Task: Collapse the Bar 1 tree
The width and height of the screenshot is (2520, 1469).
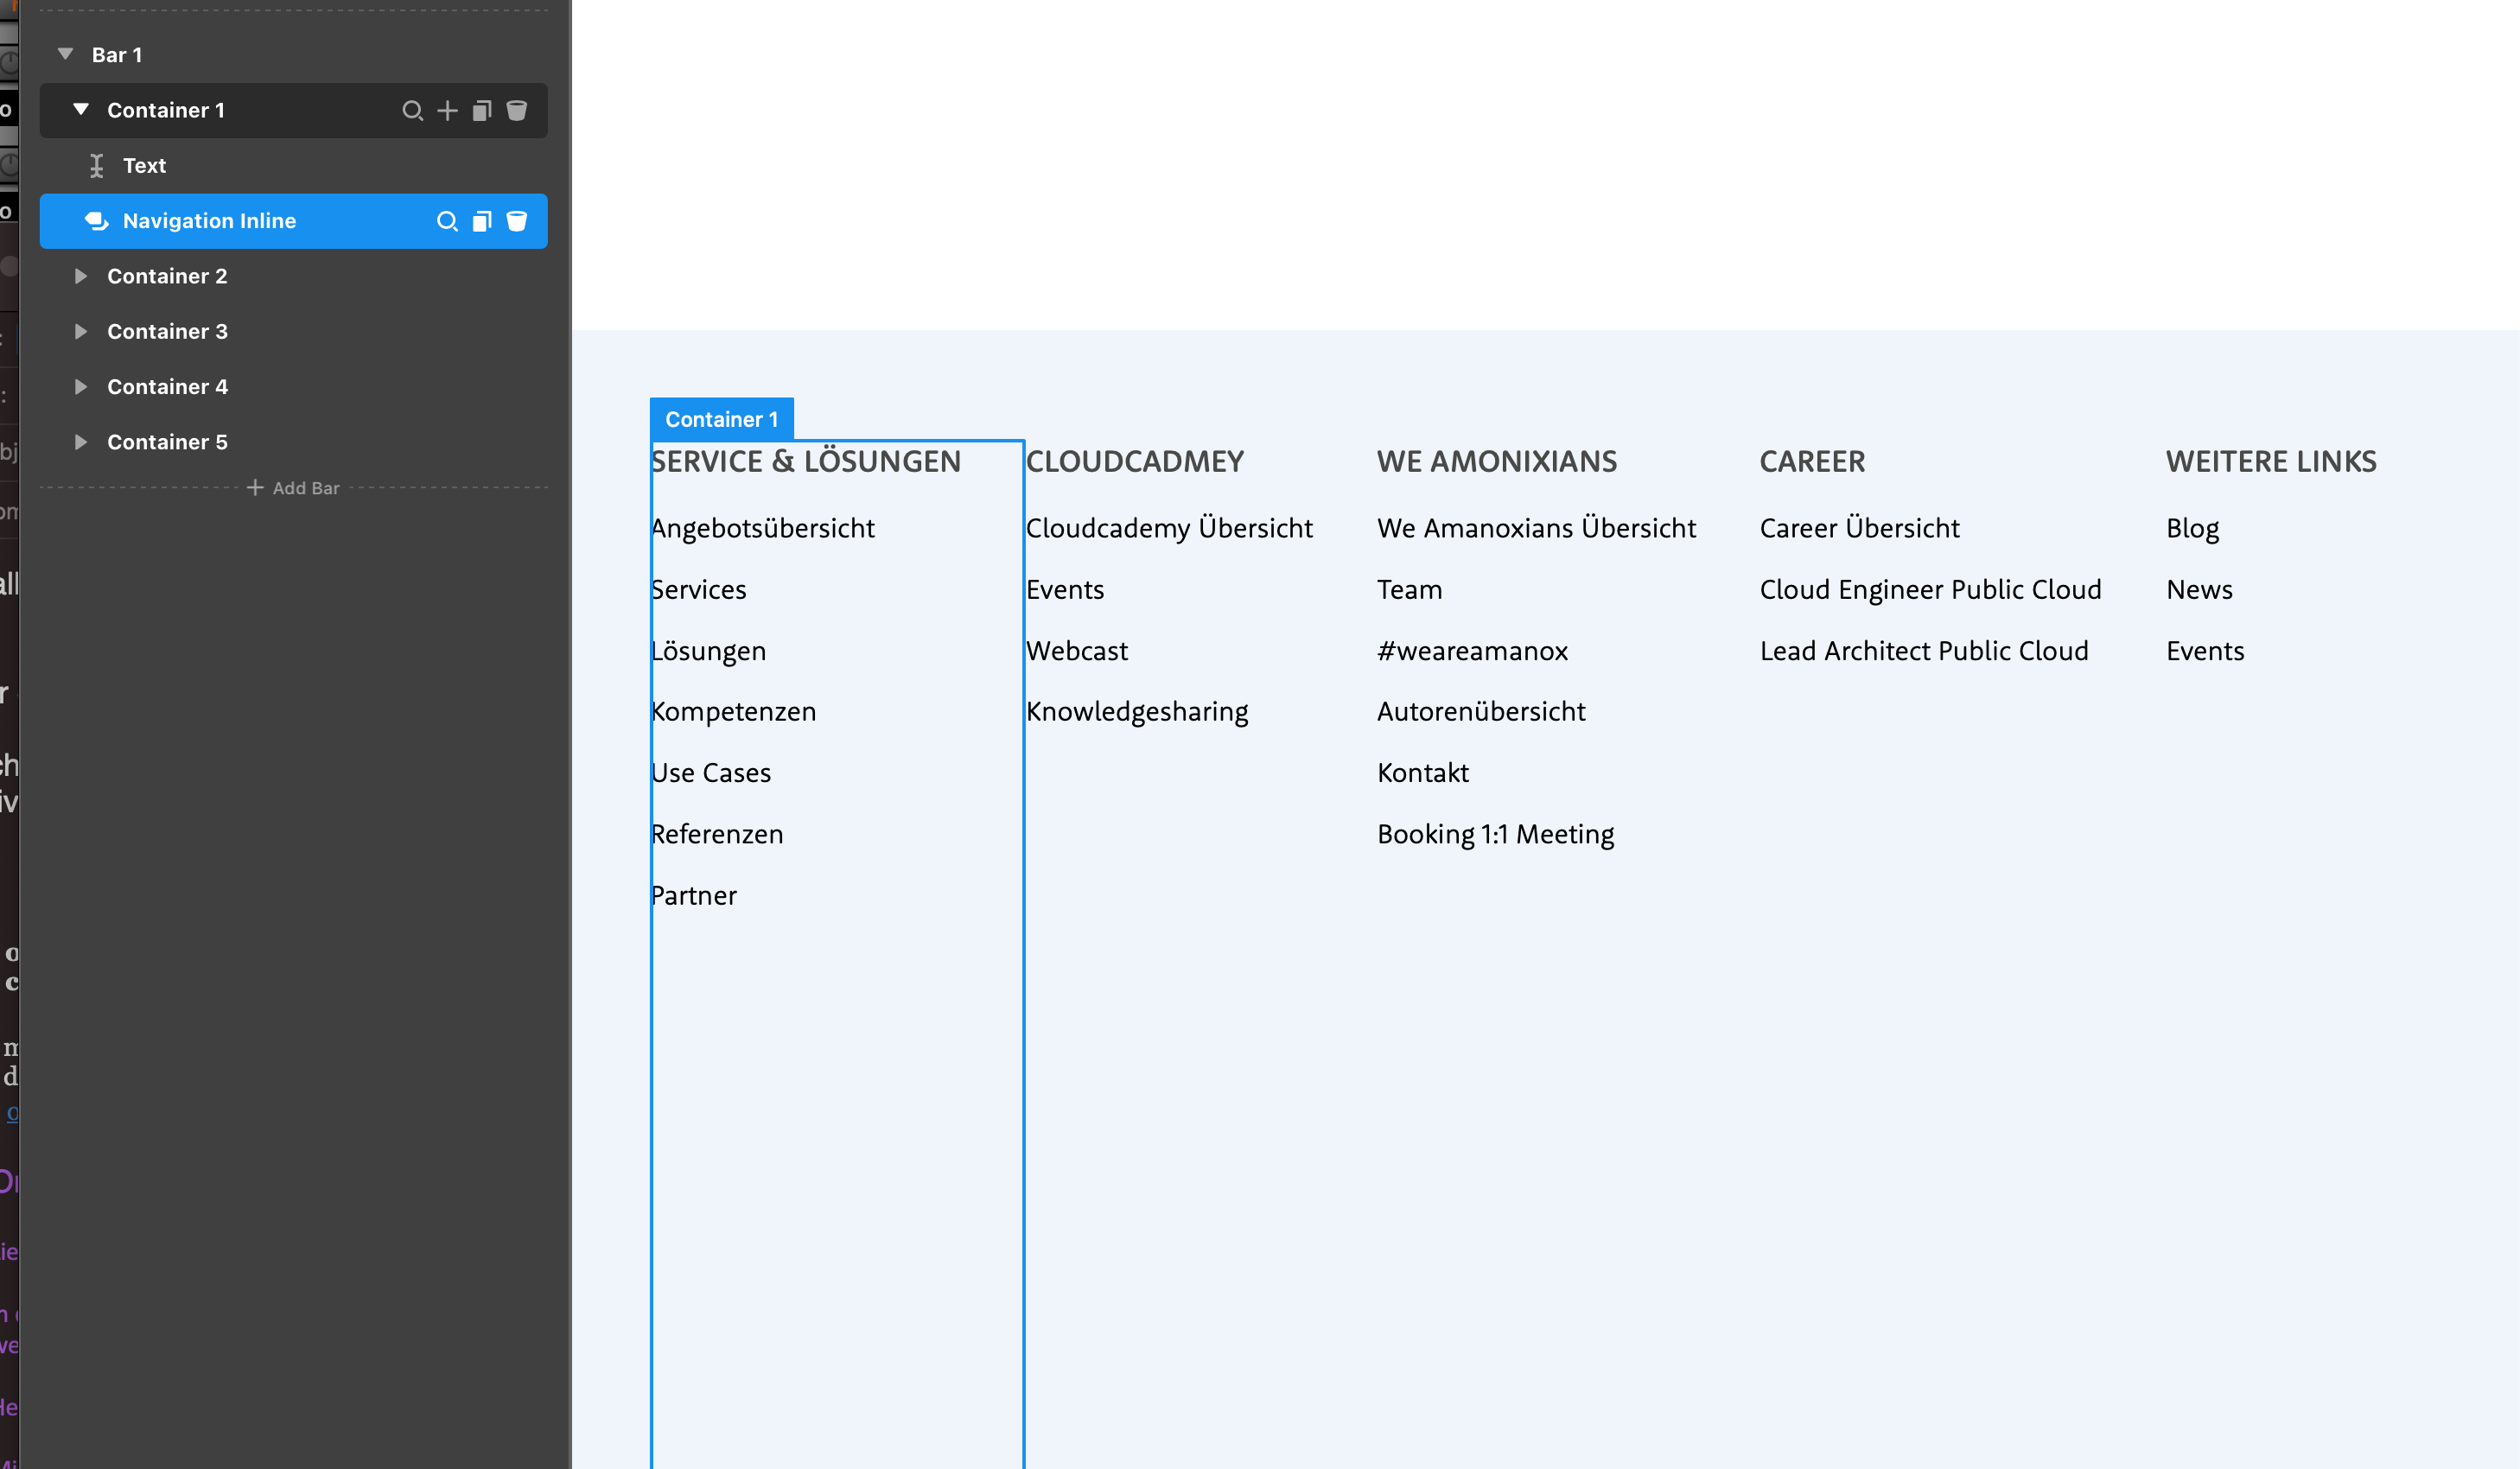Action: tap(66, 54)
